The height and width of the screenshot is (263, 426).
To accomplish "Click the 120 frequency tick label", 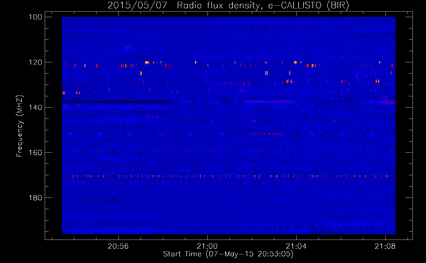I will click(x=35, y=62).
